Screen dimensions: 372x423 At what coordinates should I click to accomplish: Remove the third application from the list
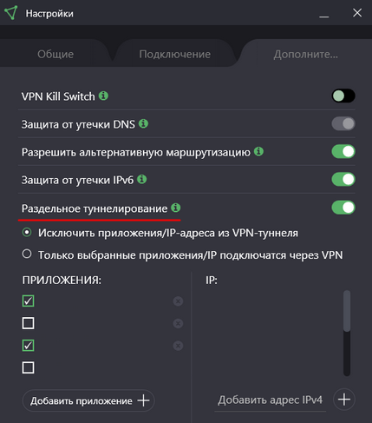(178, 346)
